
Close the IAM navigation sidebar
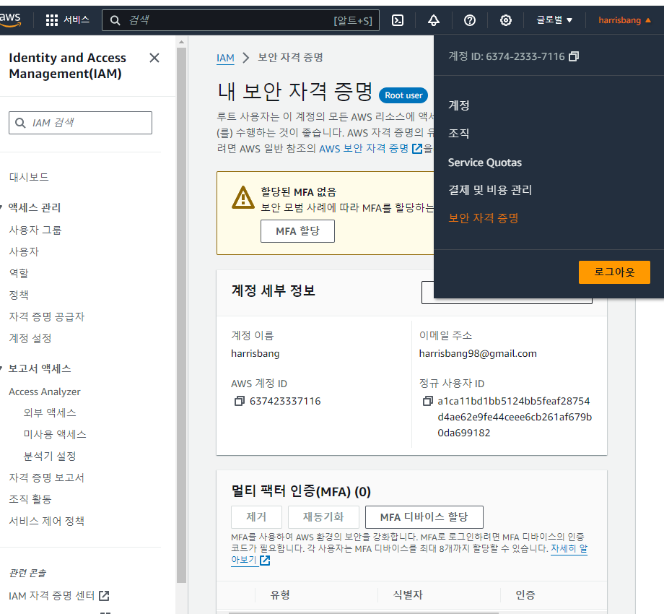coord(154,58)
